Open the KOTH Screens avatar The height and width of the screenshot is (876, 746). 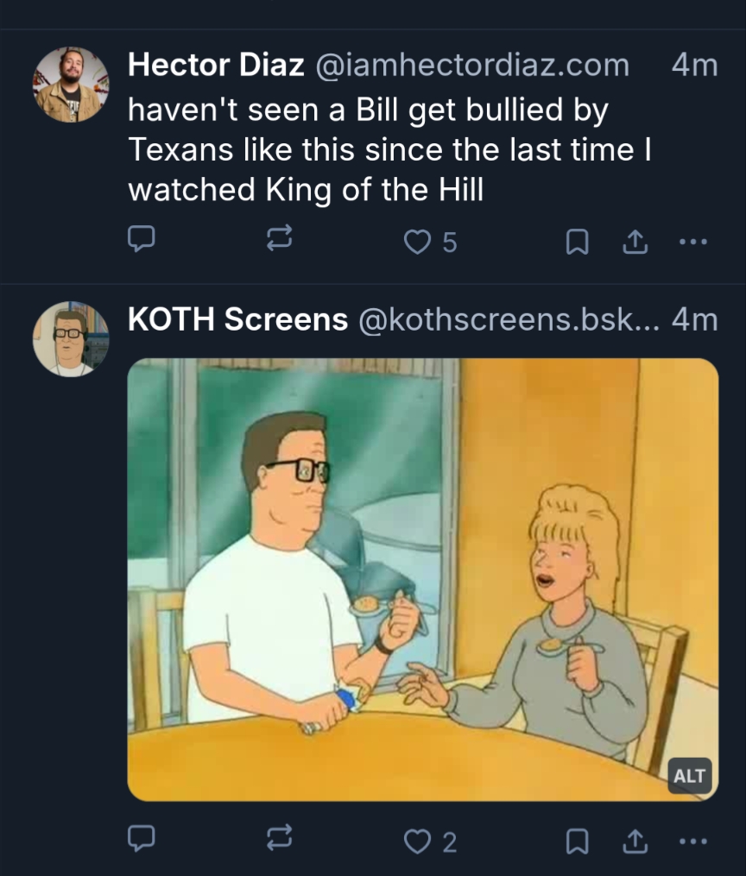pyautogui.click(x=72, y=339)
